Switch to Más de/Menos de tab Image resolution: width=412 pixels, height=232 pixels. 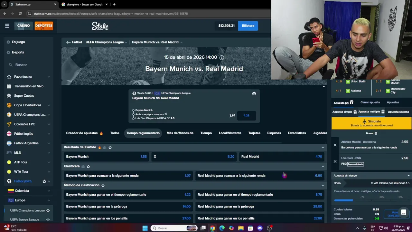point(180,133)
